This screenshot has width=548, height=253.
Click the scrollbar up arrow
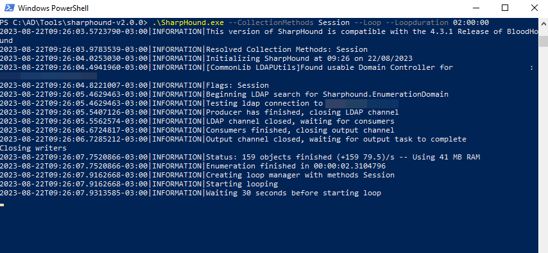tap(544, 24)
